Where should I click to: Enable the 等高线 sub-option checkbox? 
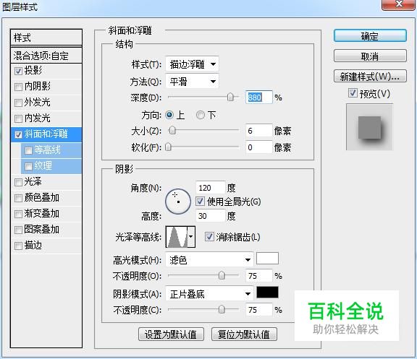28,150
